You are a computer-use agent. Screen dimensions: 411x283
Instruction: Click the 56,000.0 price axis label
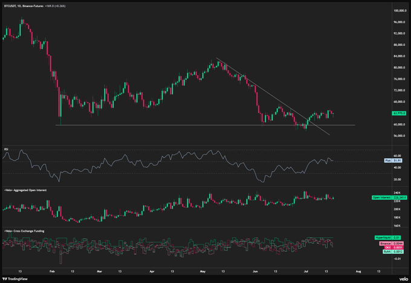click(400, 136)
